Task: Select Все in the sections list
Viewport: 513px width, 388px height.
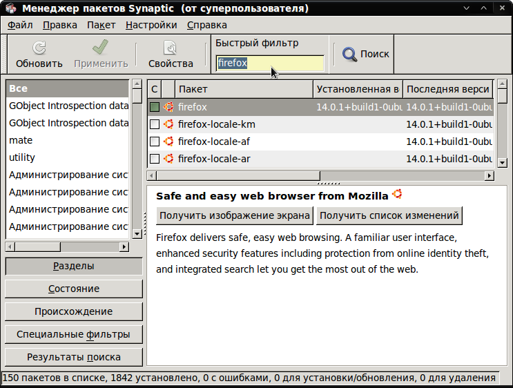Action: 68,88
